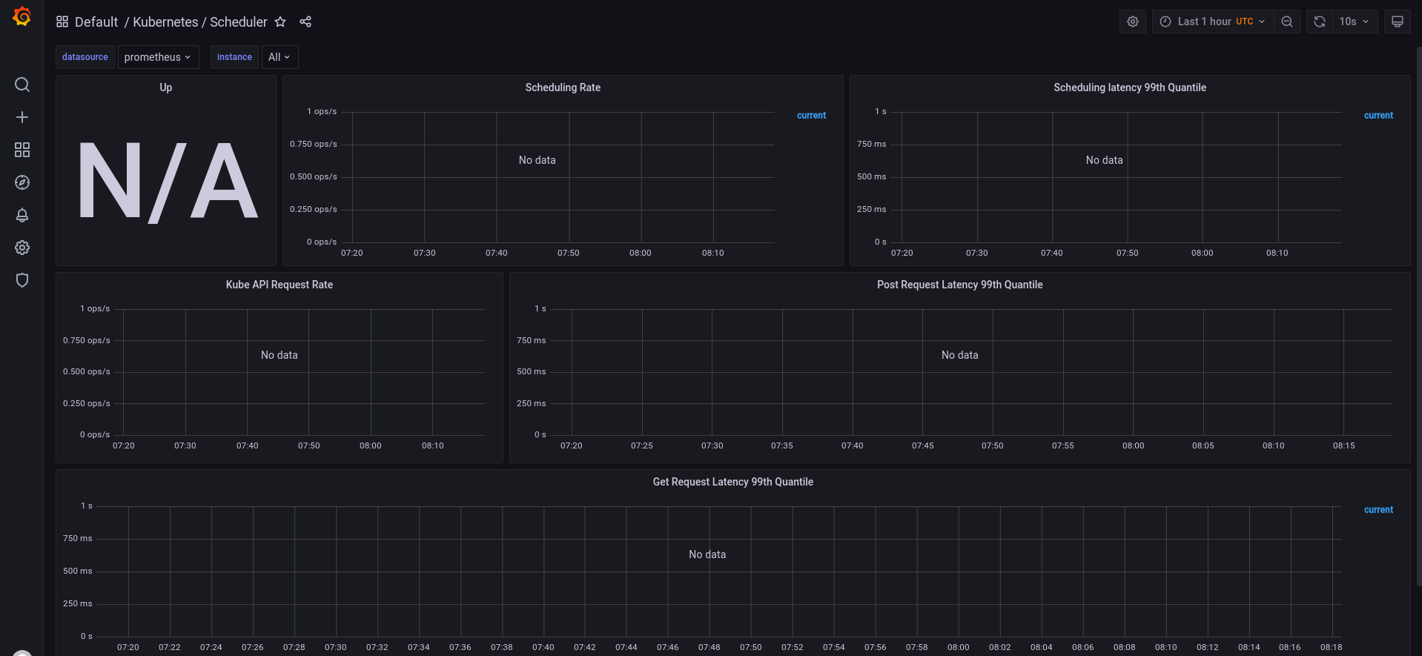This screenshot has height=656, width=1422.
Task: Sort by current in Scheduling Rate legend
Action: (x=811, y=116)
